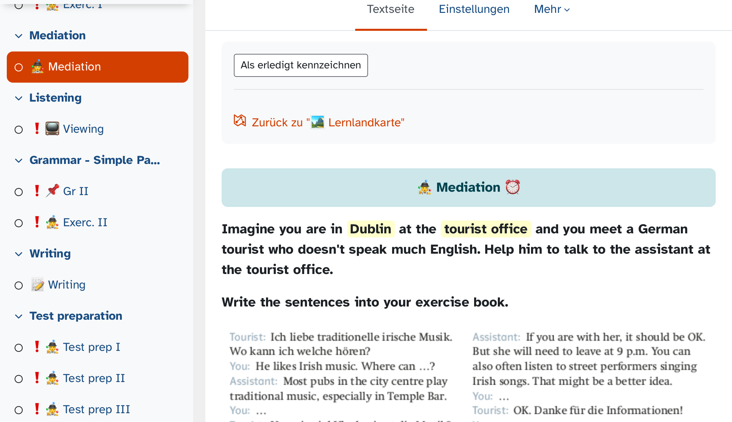This screenshot has width=732, height=422.
Task: Click the map icon before Zurück zu
Action: click(x=240, y=121)
